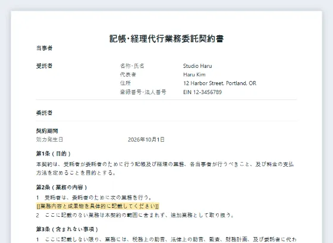Click the 効力発生日 label

pyautogui.click(x=49, y=139)
